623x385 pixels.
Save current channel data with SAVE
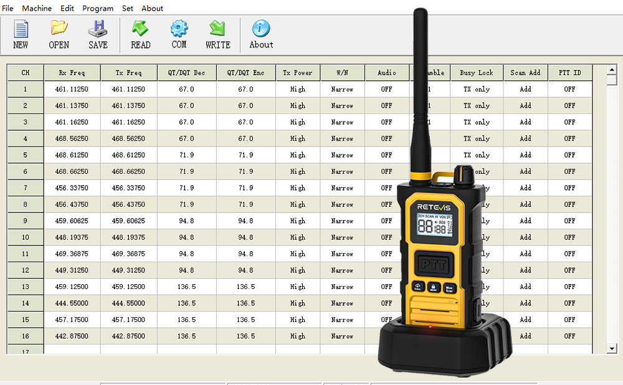(x=97, y=34)
